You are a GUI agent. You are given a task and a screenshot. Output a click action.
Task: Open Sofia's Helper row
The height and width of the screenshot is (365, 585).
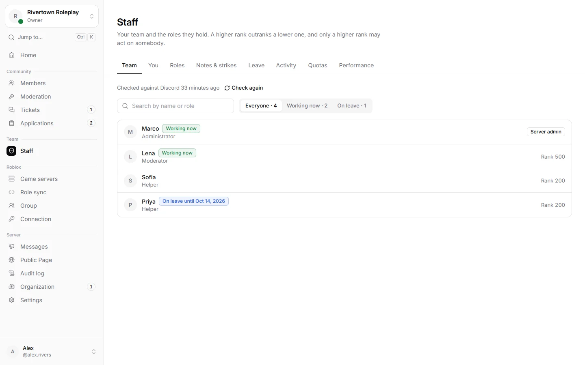tap(344, 181)
